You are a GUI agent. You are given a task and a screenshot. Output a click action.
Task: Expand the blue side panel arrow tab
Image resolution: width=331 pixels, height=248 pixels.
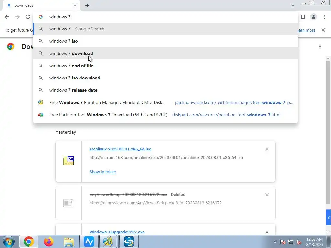point(328,217)
